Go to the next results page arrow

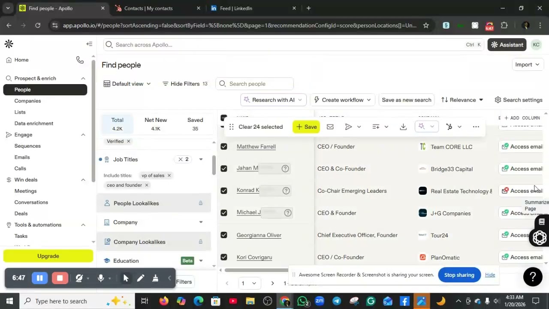(x=272, y=283)
